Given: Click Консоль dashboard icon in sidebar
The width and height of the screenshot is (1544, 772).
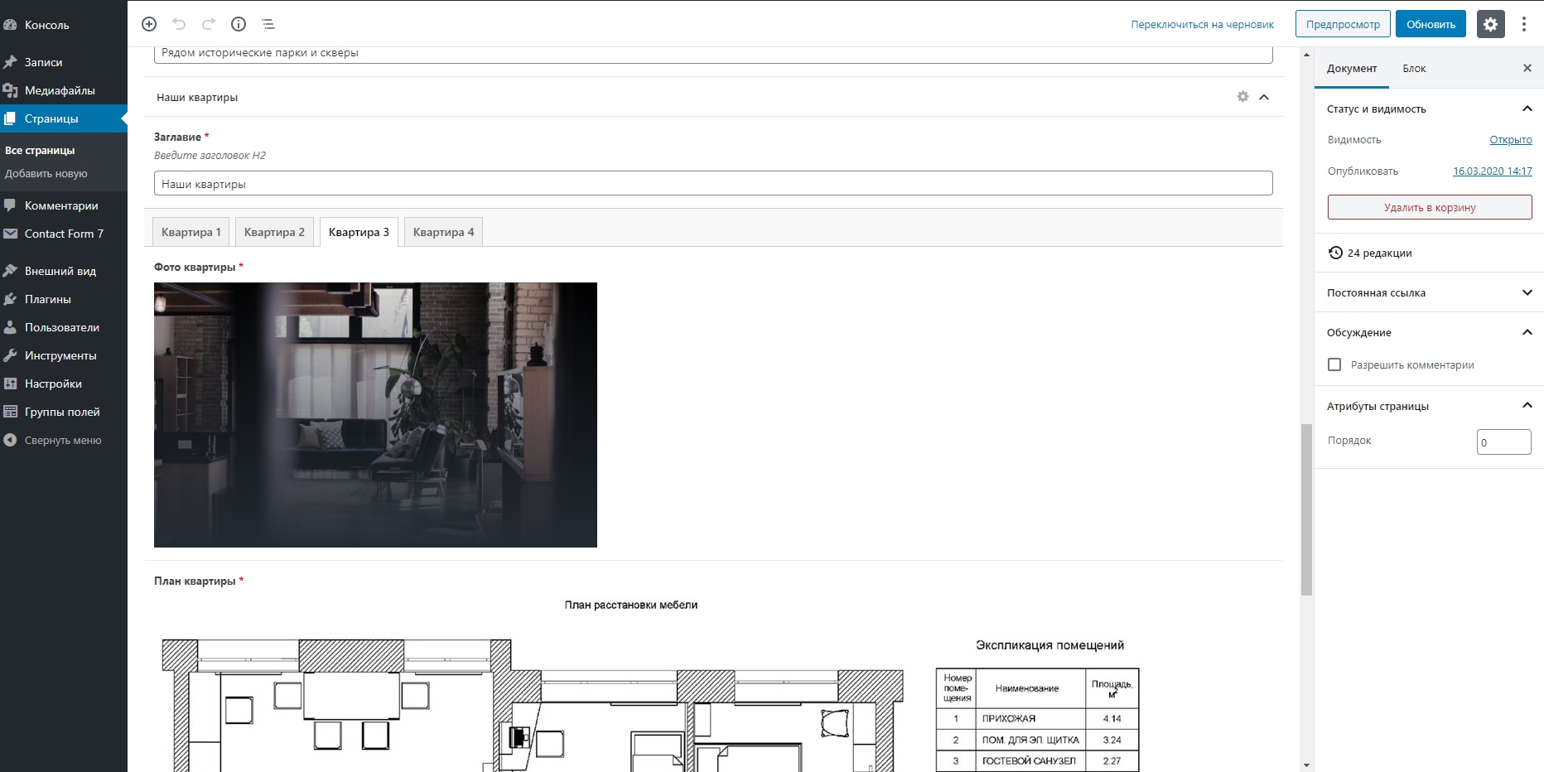Looking at the screenshot, I should coord(10,25).
